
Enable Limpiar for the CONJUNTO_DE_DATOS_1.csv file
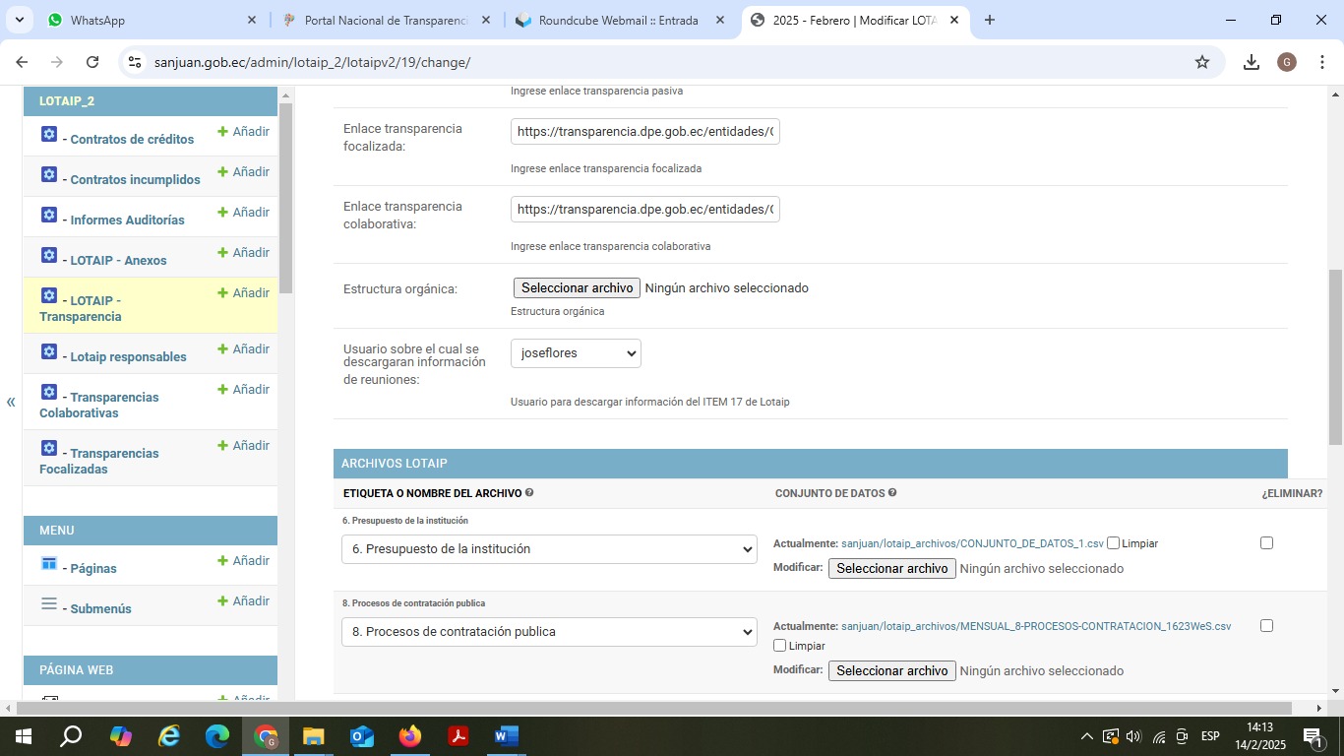tap(1113, 543)
